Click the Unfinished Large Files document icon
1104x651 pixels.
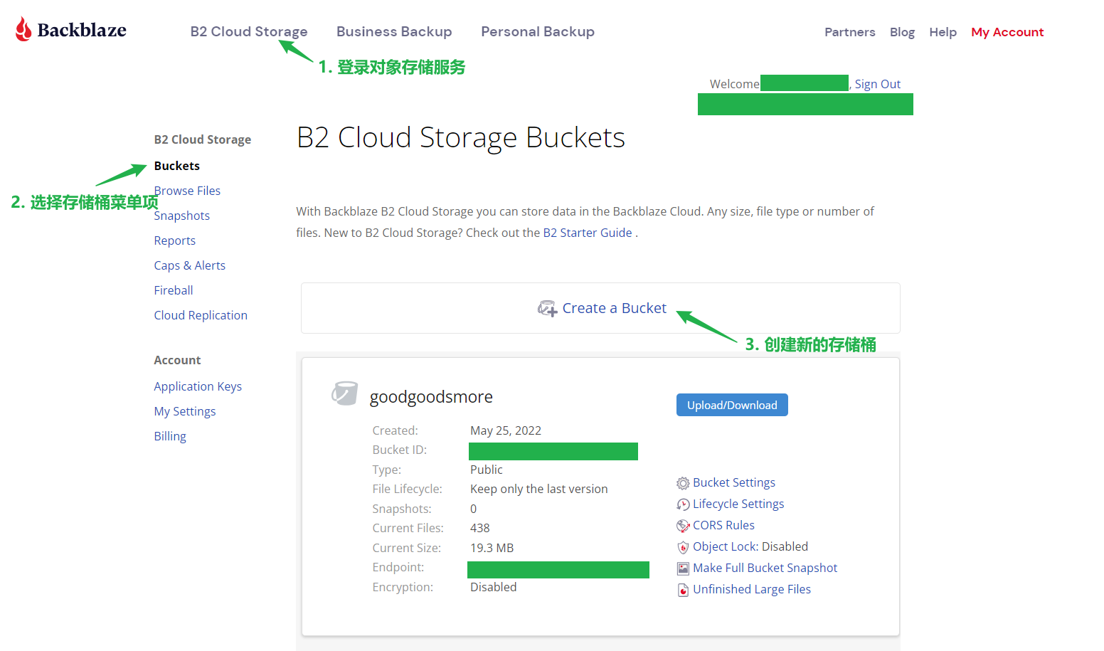(x=683, y=590)
